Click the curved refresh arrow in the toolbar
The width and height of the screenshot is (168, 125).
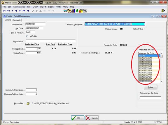click(16, 11)
